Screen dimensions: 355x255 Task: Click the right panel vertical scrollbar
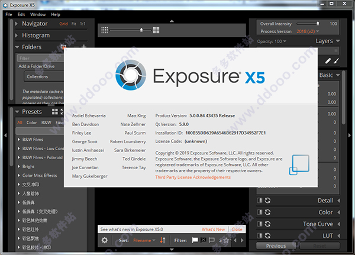coord(344,98)
